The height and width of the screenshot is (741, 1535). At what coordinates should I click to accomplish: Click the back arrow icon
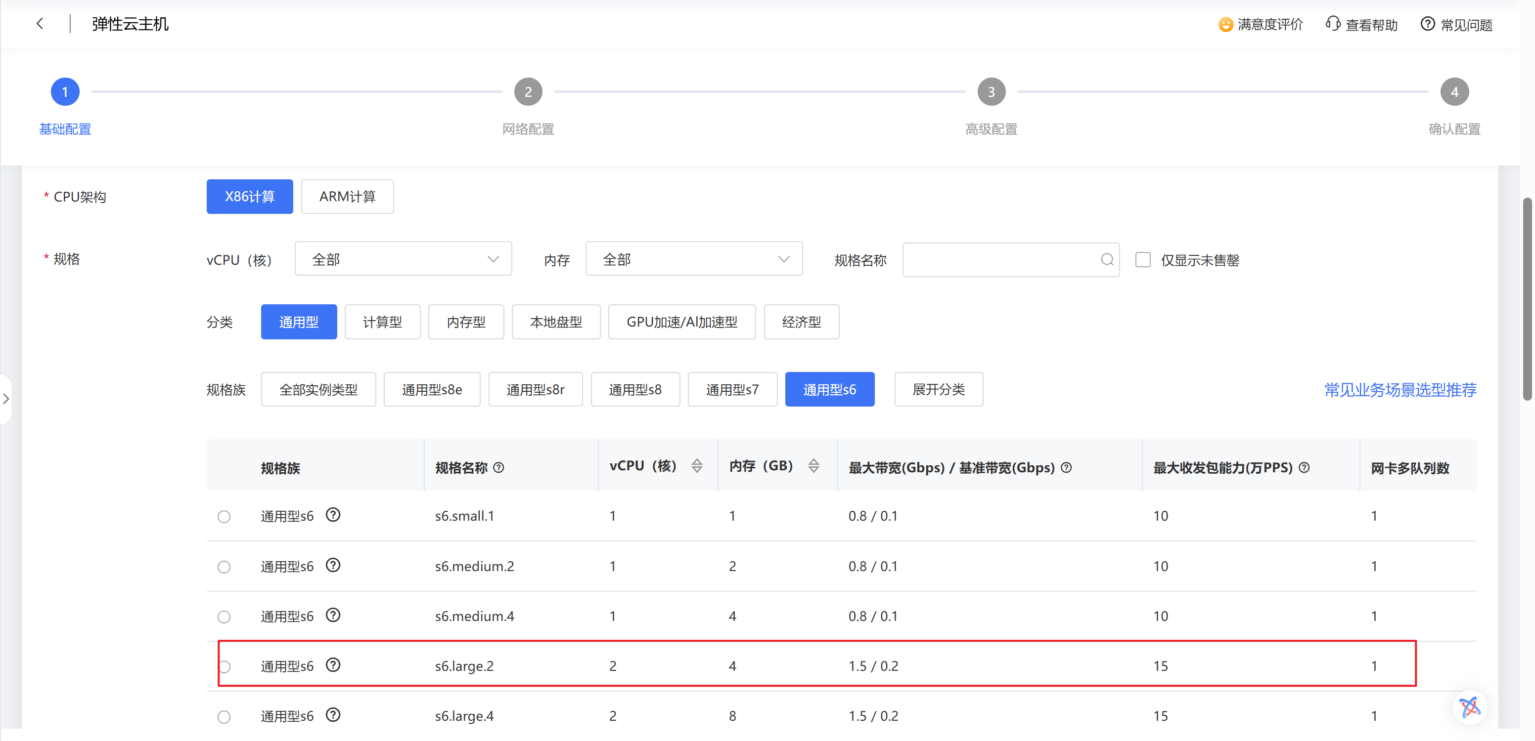[x=40, y=24]
